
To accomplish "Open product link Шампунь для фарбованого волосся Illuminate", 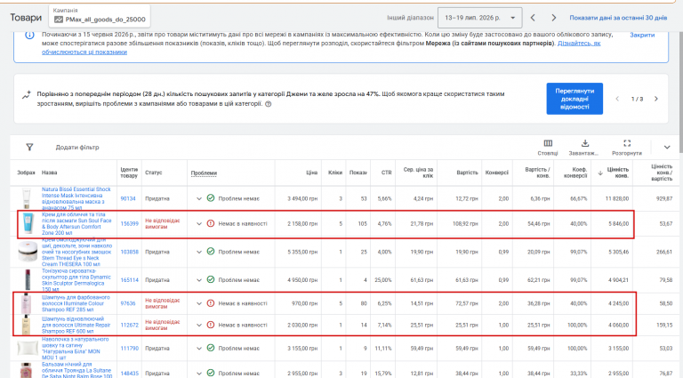I will (76, 303).
